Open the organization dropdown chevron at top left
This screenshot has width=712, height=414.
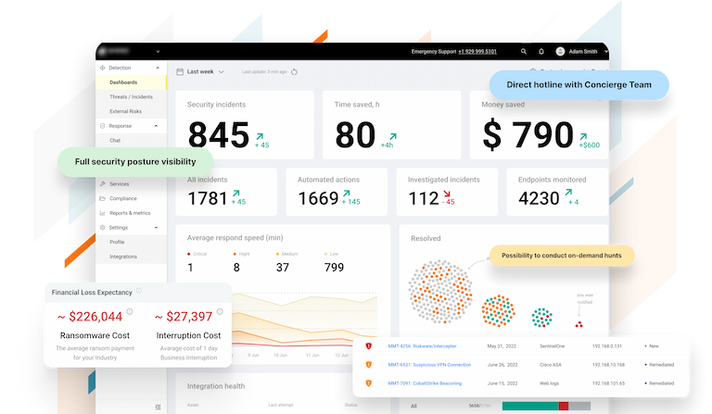pyautogui.click(x=158, y=52)
